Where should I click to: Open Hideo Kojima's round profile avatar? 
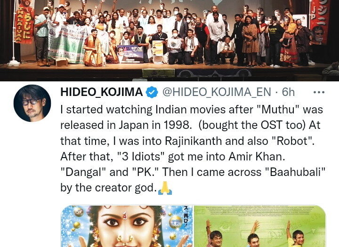(x=32, y=104)
